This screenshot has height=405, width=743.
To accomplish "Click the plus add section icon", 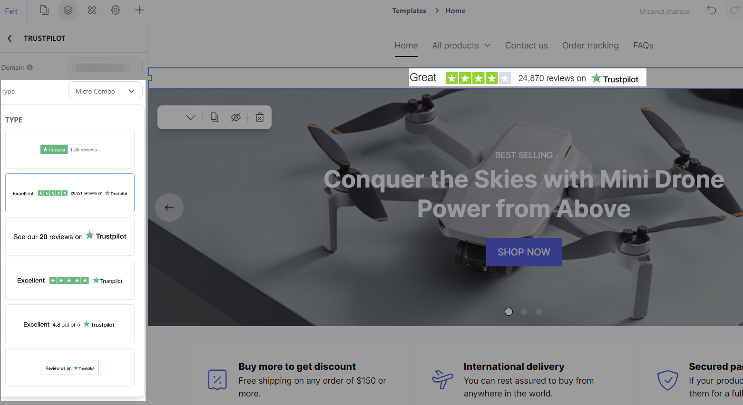I will [139, 10].
